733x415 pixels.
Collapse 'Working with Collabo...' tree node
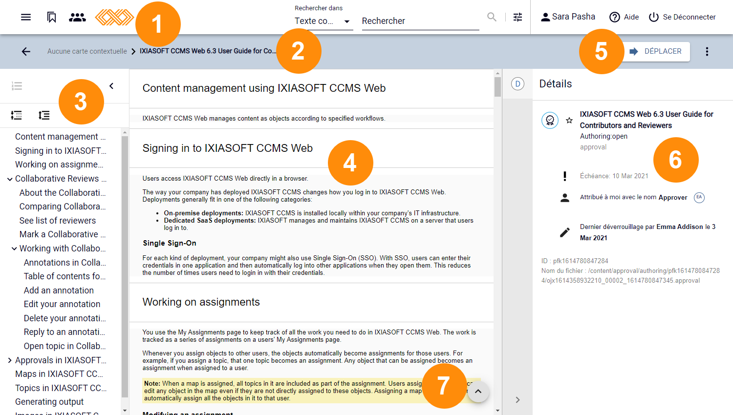14,249
